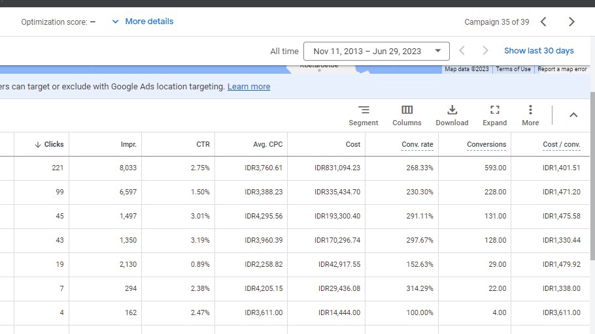Select cost IDR42,917.55
This screenshot has width=595, height=334.
click(339, 264)
